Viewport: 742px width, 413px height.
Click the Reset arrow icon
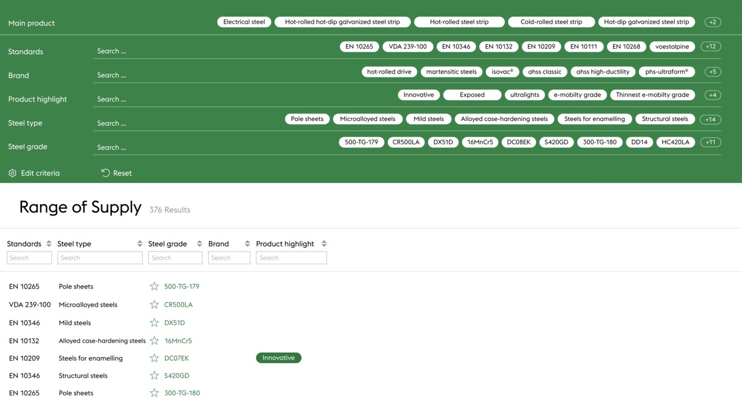(x=105, y=173)
